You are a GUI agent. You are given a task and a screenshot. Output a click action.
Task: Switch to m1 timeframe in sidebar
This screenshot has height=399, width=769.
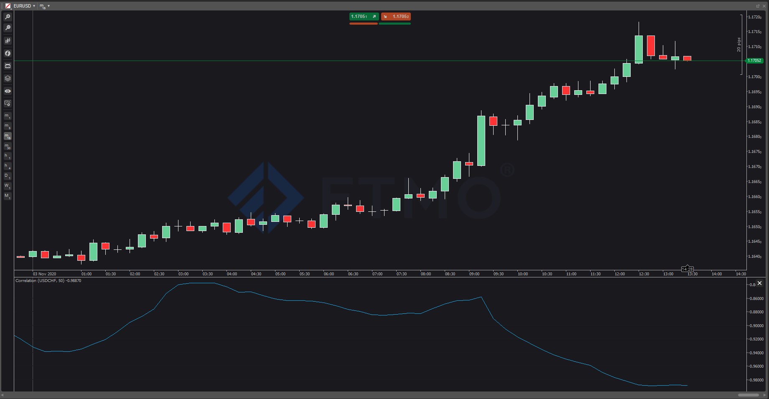pyautogui.click(x=8, y=116)
